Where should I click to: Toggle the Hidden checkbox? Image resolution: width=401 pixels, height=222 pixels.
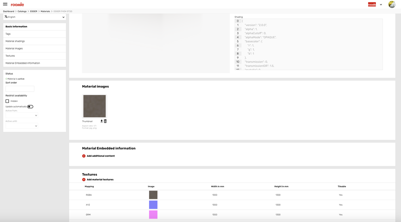[x=7, y=101]
